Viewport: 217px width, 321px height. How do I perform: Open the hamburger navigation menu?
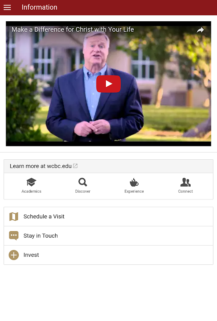click(x=7, y=7)
